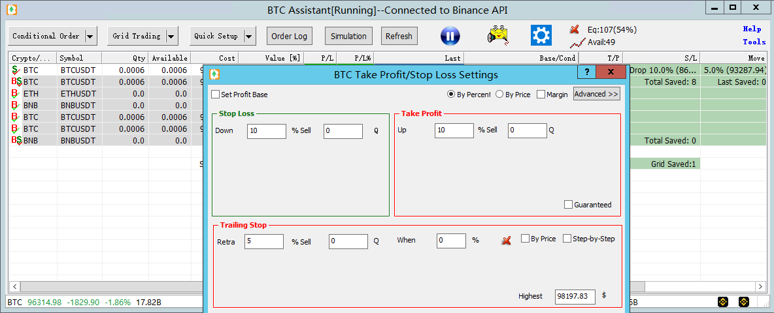Click the left Binance logo in status bar

pyautogui.click(x=723, y=301)
